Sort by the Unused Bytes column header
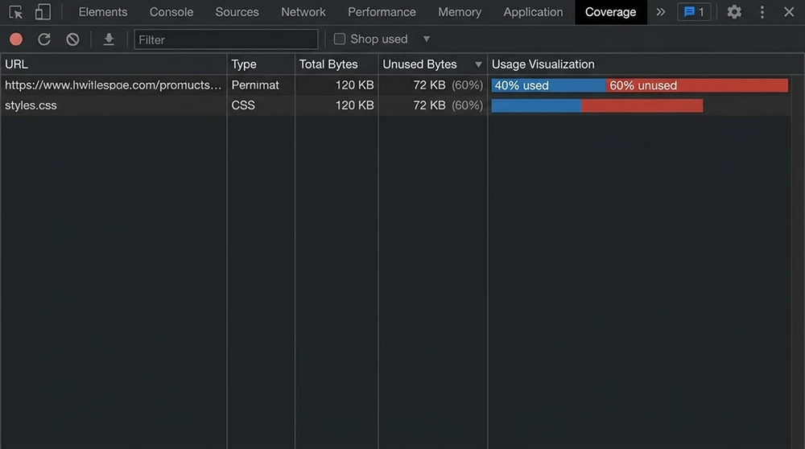This screenshot has width=805, height=449. pyautogui.click(x=433, y=64)
